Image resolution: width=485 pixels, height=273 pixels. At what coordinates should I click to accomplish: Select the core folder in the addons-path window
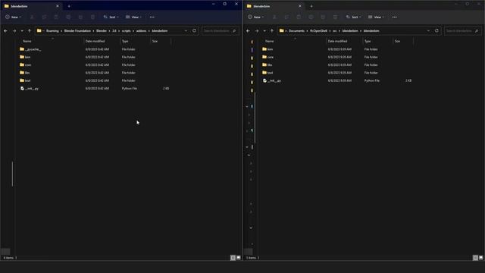click(25, 64)
